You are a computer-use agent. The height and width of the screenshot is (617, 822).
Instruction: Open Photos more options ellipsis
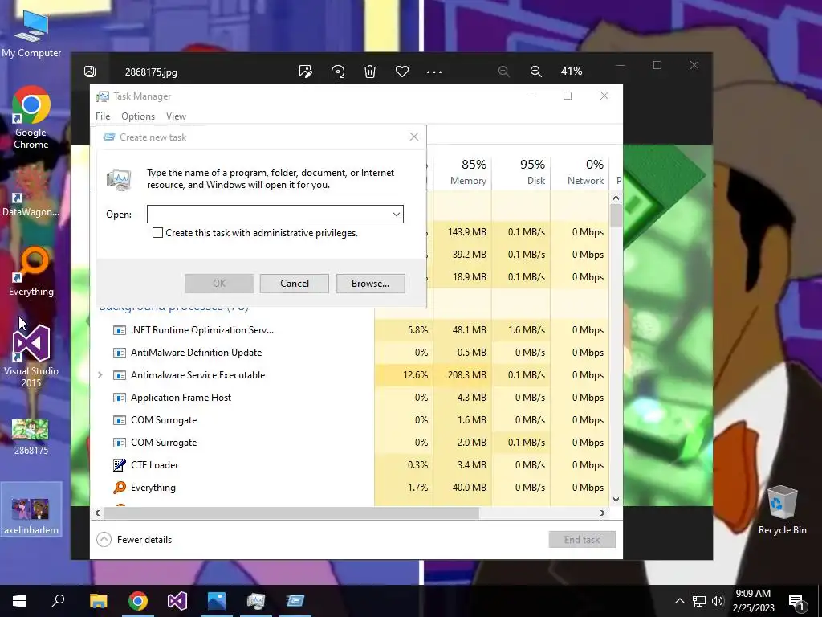click(434, 72)
